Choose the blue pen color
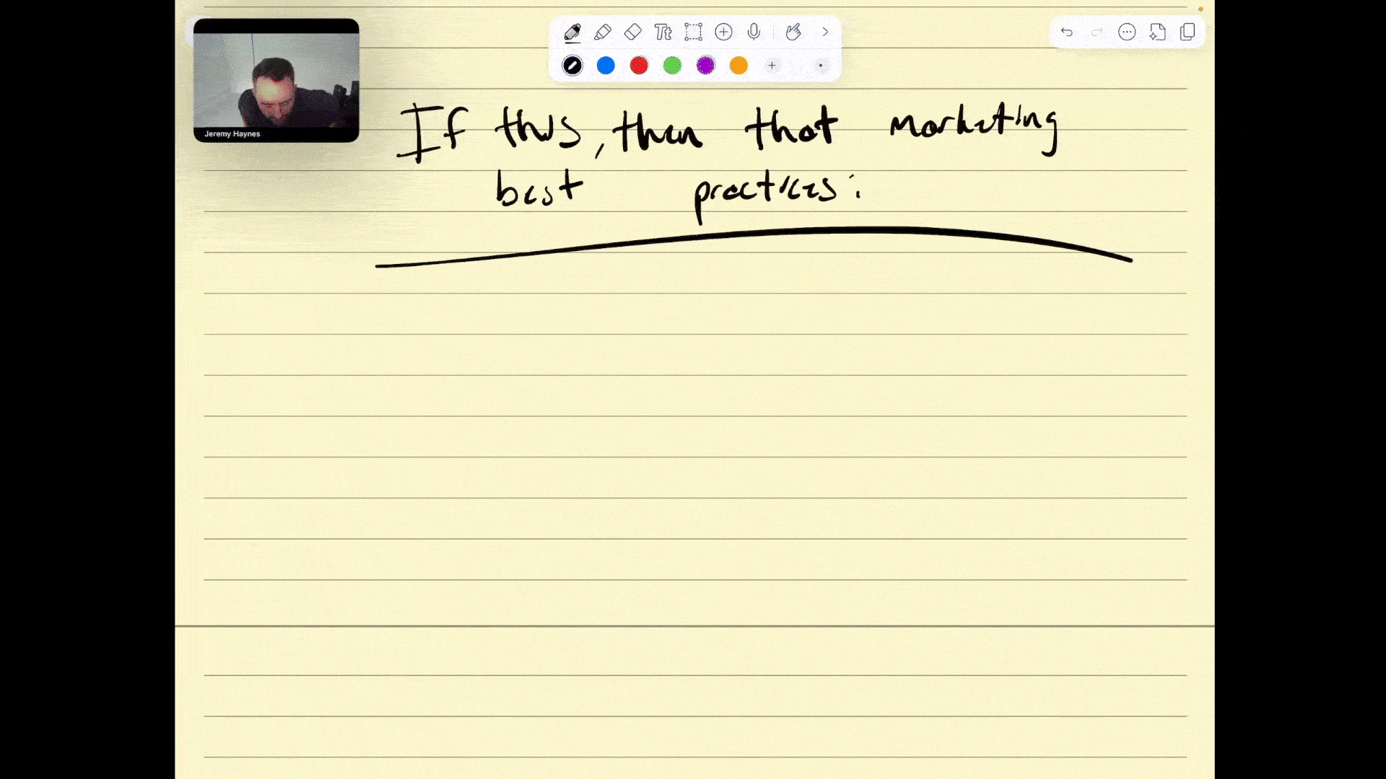The height and width of the screenshot is (779, 1386). click(x=606, y=66)
